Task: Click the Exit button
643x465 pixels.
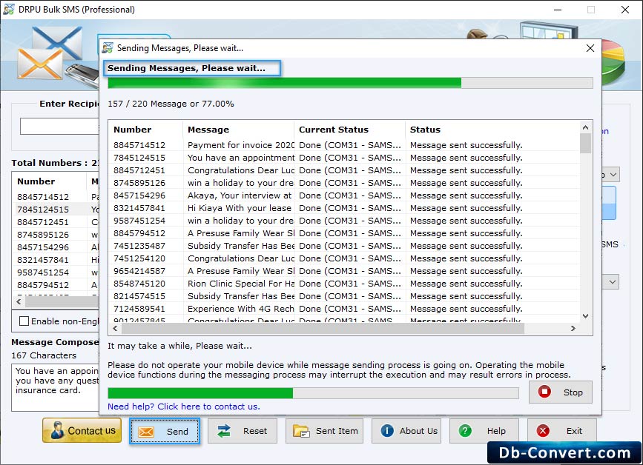Action: pyautogui.click(x=562, y=431)
